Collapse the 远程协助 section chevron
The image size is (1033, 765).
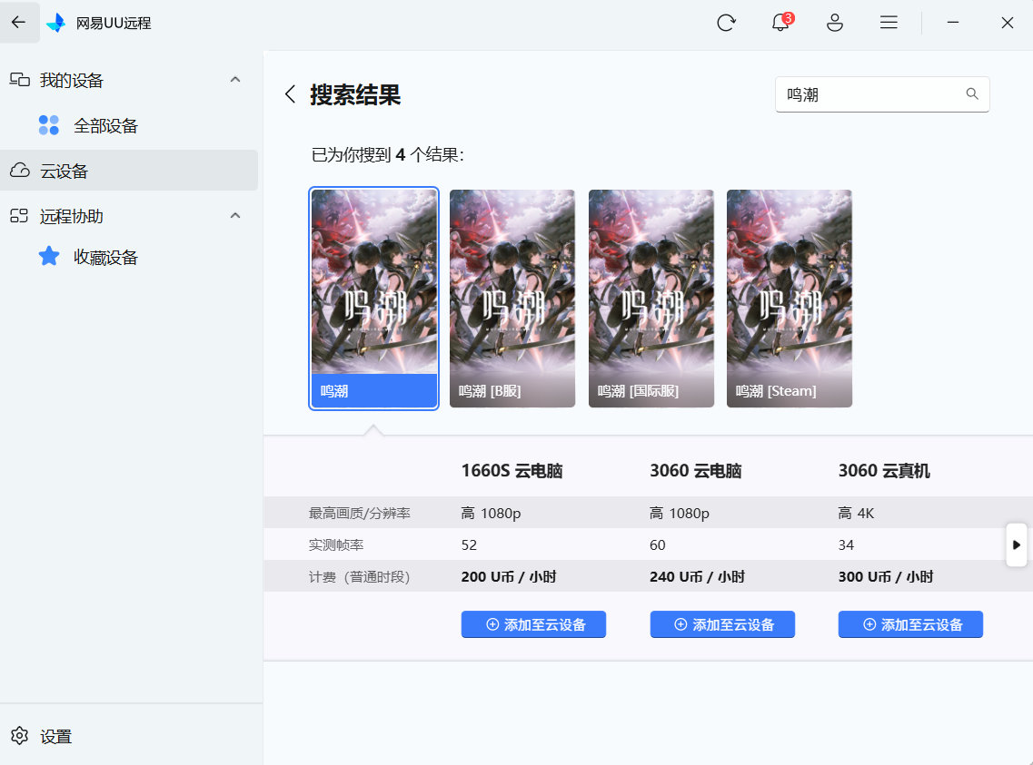pos(235,216)
